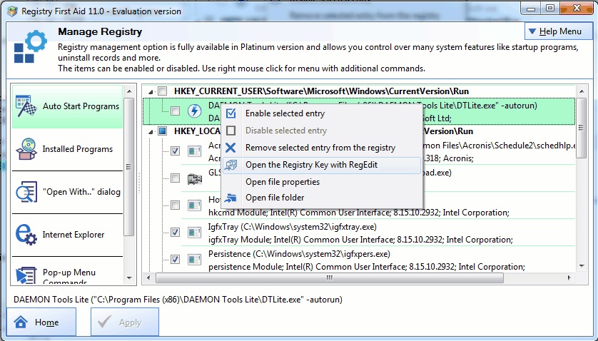Go to the Home screen button
This screenshot has width=598, height=341.
coord(41,322)
